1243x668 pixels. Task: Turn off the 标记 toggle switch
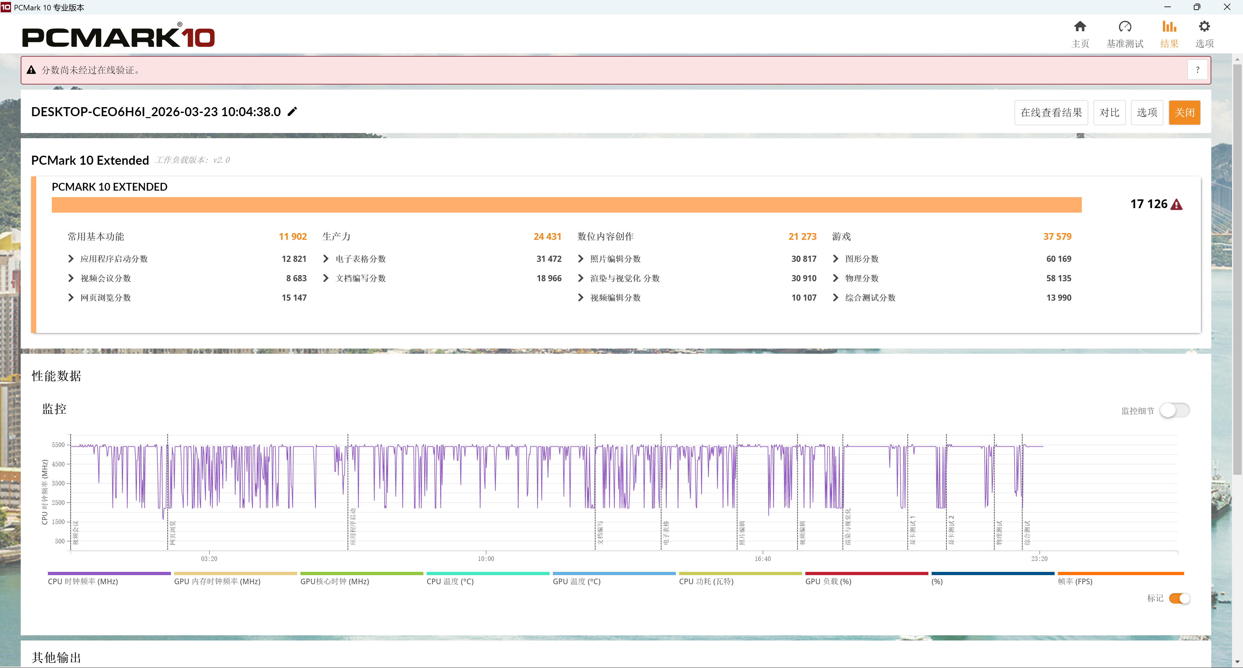(x=1179, y=598)
